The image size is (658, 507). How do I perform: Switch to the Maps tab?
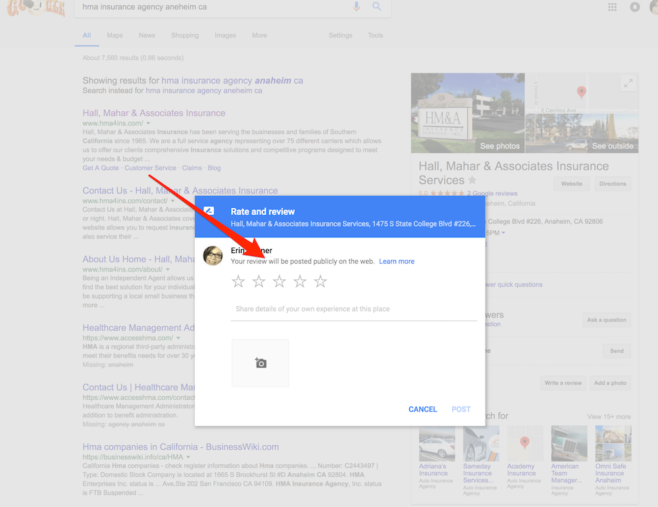click(114, 36)
